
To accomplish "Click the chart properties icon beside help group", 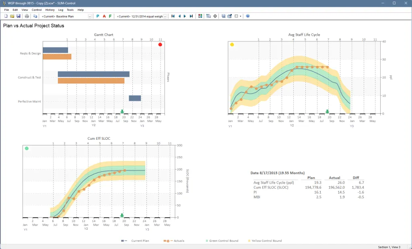I will click(230, 16).
